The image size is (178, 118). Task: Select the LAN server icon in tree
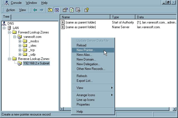pyautogui.click(x=9, y=28)
